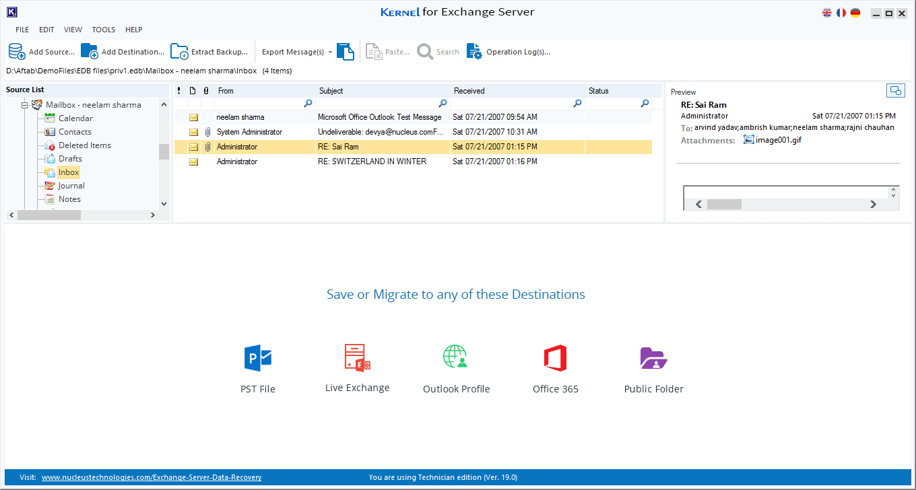Click the Status column search magnifier
This screenshot has width=916, height=490.
645,103
